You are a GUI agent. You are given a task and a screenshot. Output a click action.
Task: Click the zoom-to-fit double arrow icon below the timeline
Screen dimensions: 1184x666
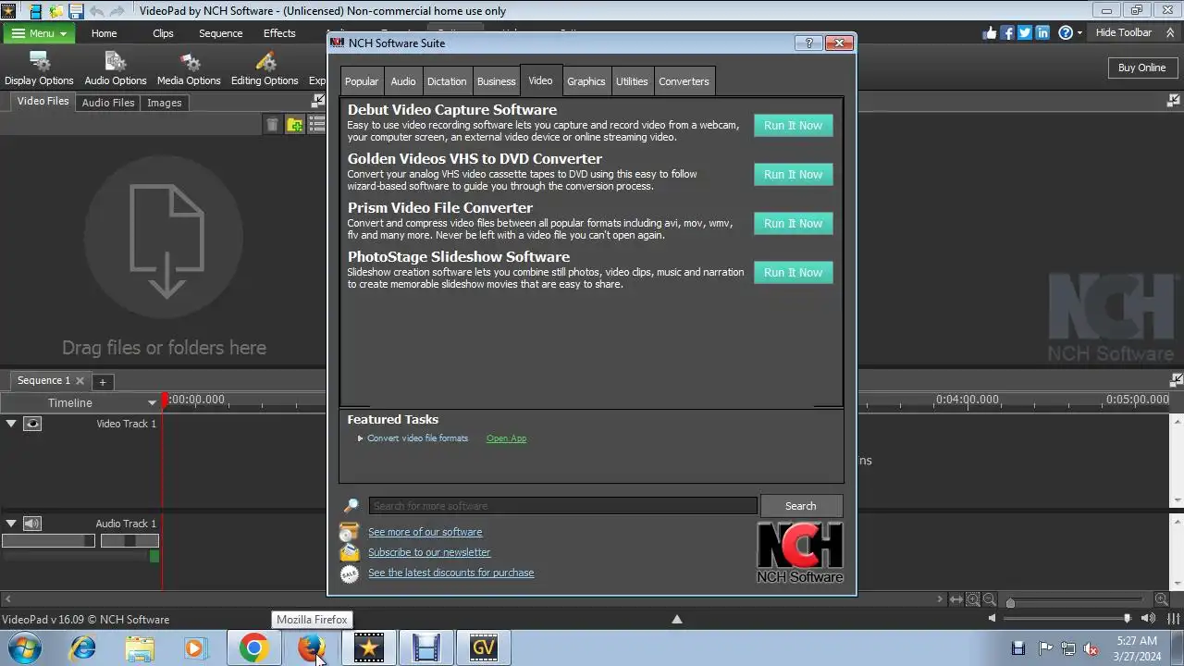point(956,599)
